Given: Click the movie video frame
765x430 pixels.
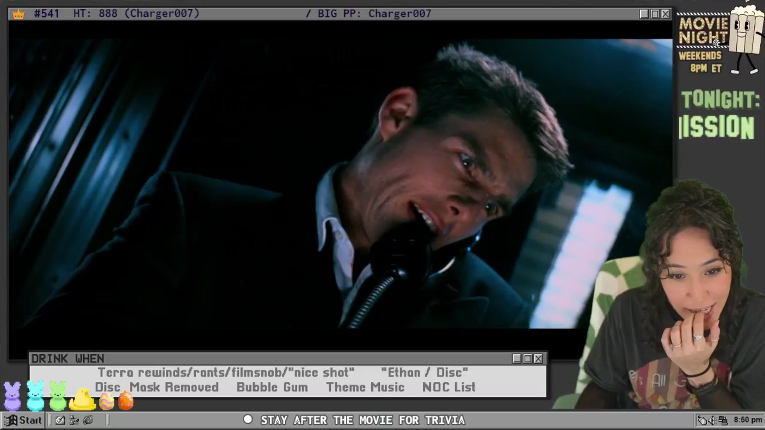Looking at the screenshot, I should (x=341, y=184).
